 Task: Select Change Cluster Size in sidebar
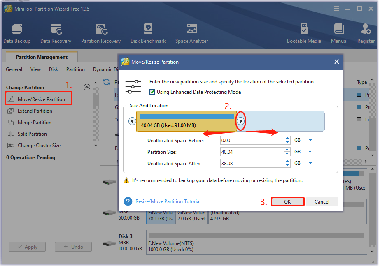[39, 146]
